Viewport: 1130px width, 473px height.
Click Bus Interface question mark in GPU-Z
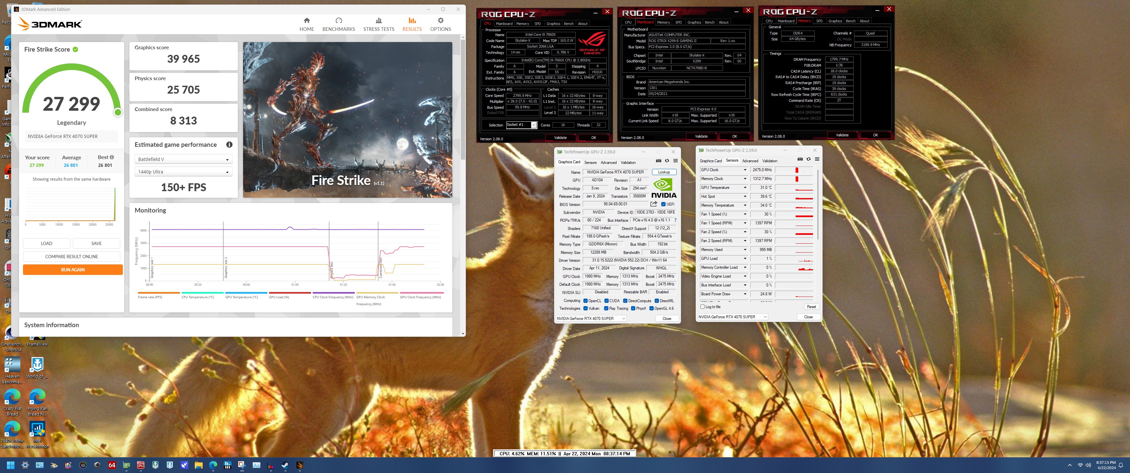pyautogui.click(x=675, y=220)
